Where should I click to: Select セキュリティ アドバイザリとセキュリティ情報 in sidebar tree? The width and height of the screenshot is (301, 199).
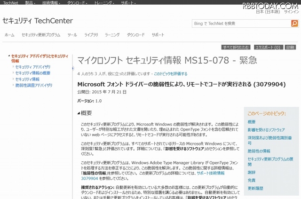pos(40,58)
